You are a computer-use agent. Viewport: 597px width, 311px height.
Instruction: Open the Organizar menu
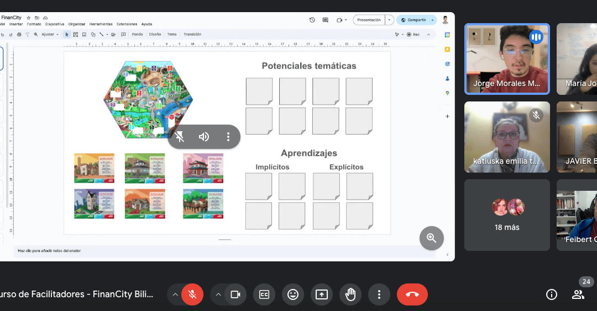(x=76, y=24)
